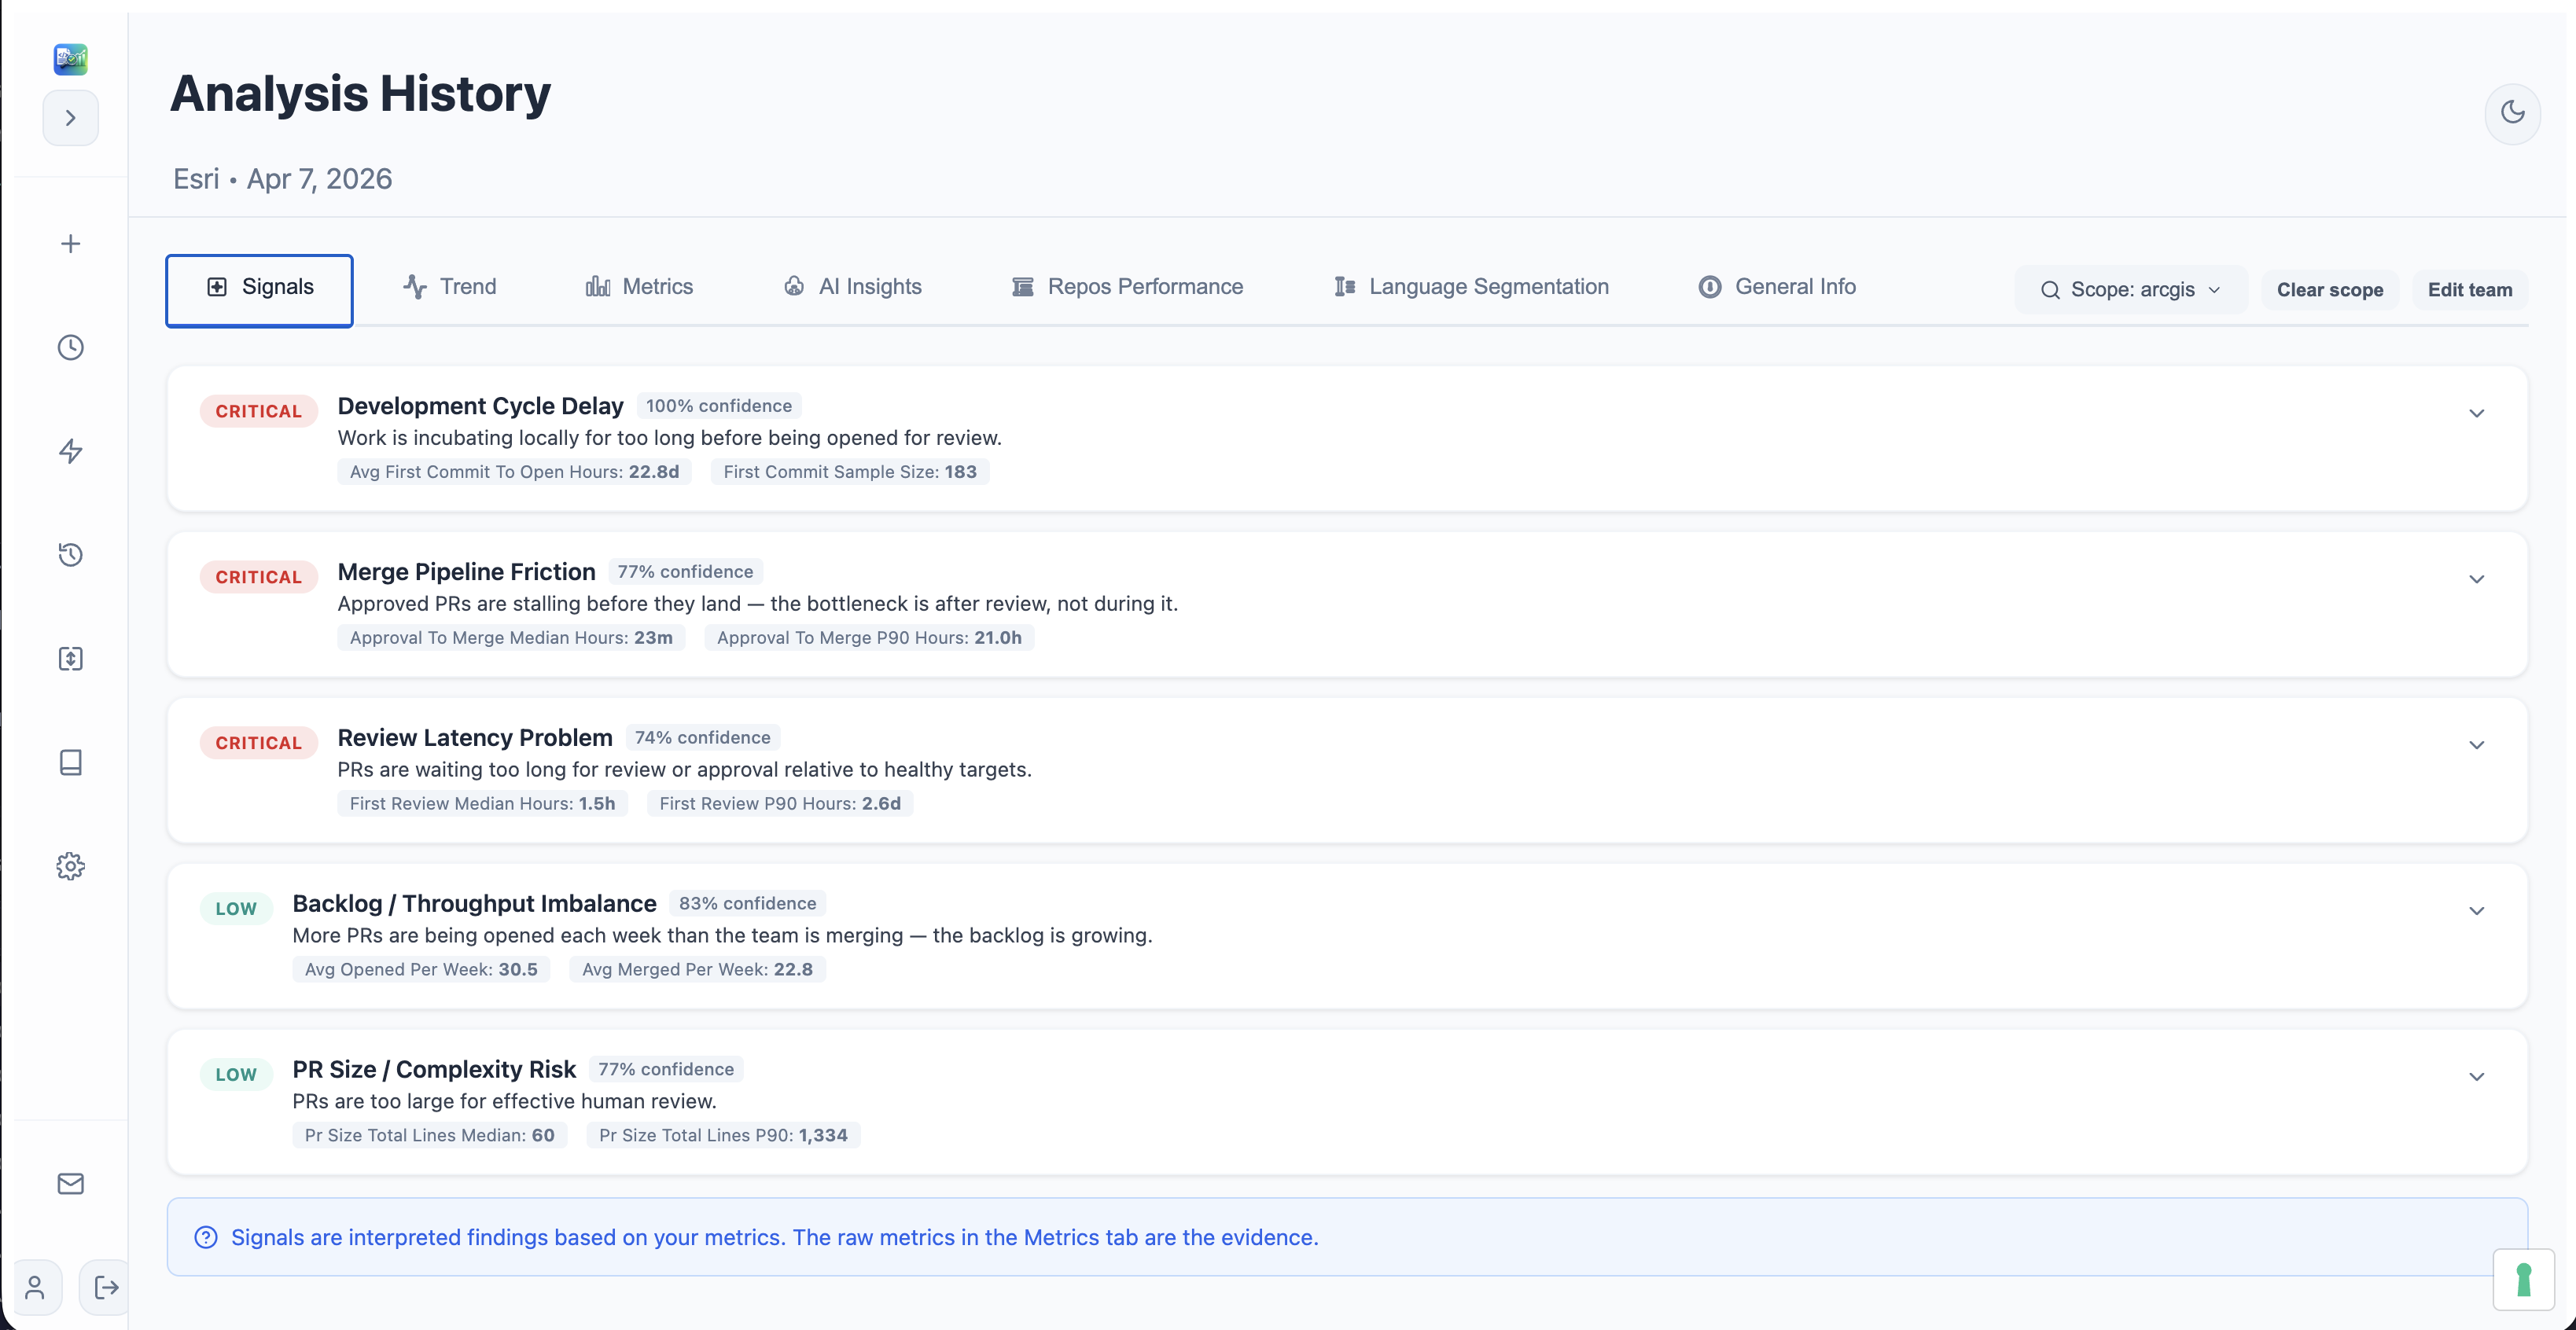The image size is (2576, 1330).
Task: Open the Repos Performance tab
Action: click(1127, 287)
